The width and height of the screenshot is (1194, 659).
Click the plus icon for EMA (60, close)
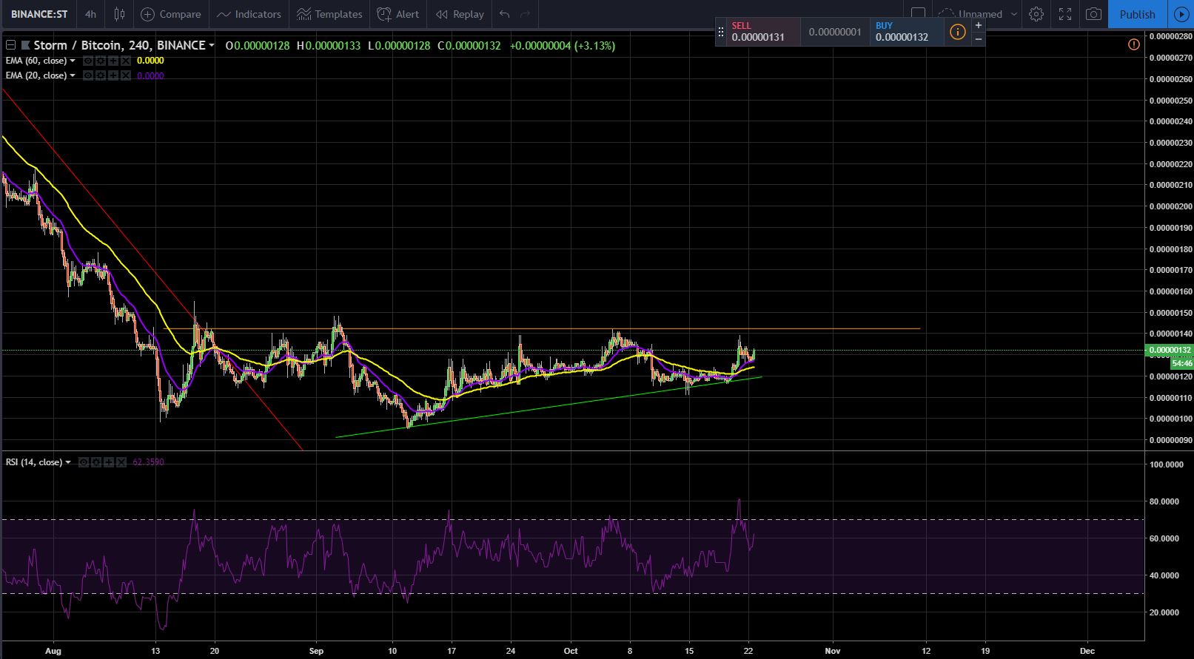pos(113,61)
